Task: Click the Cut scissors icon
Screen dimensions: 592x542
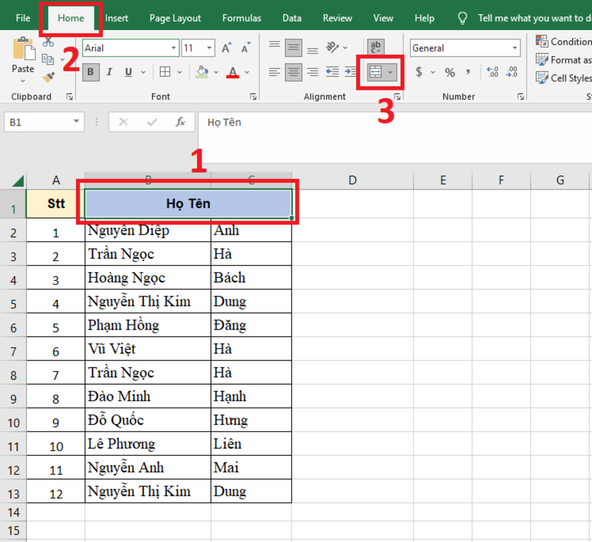Action: tap(48, 42)
